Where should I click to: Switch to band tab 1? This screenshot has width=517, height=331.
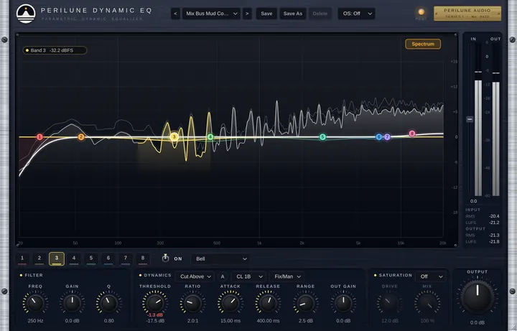[x=22, y=258]
